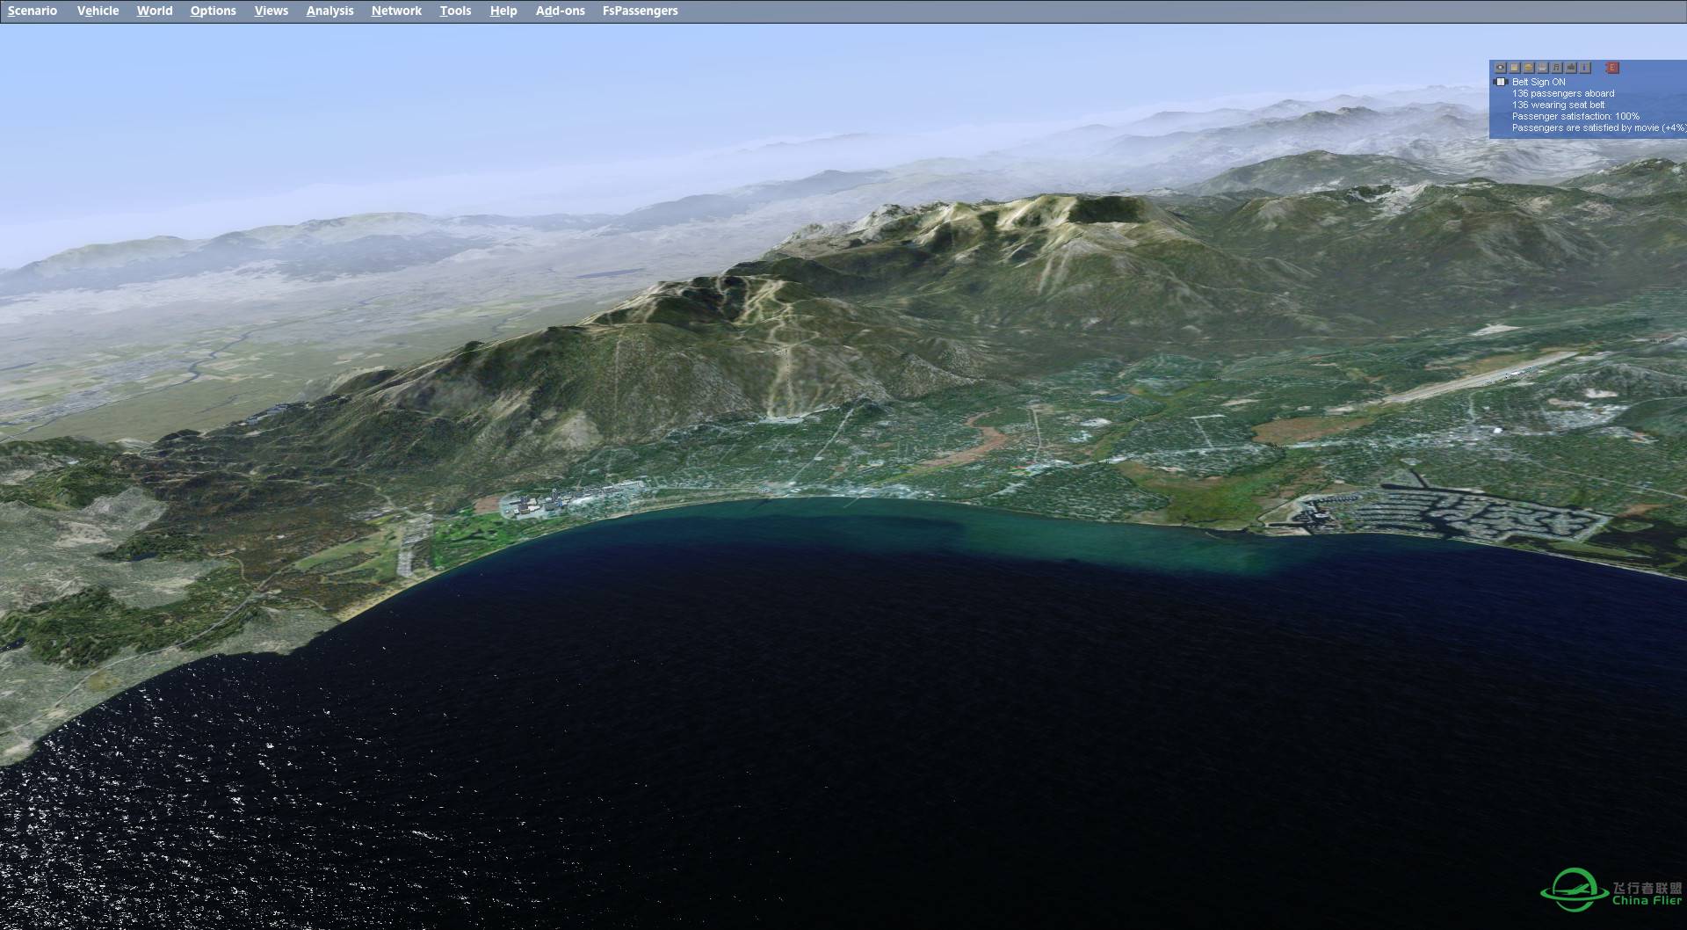
Task: Expand the Options menu
Action: [x=213, y=11]
